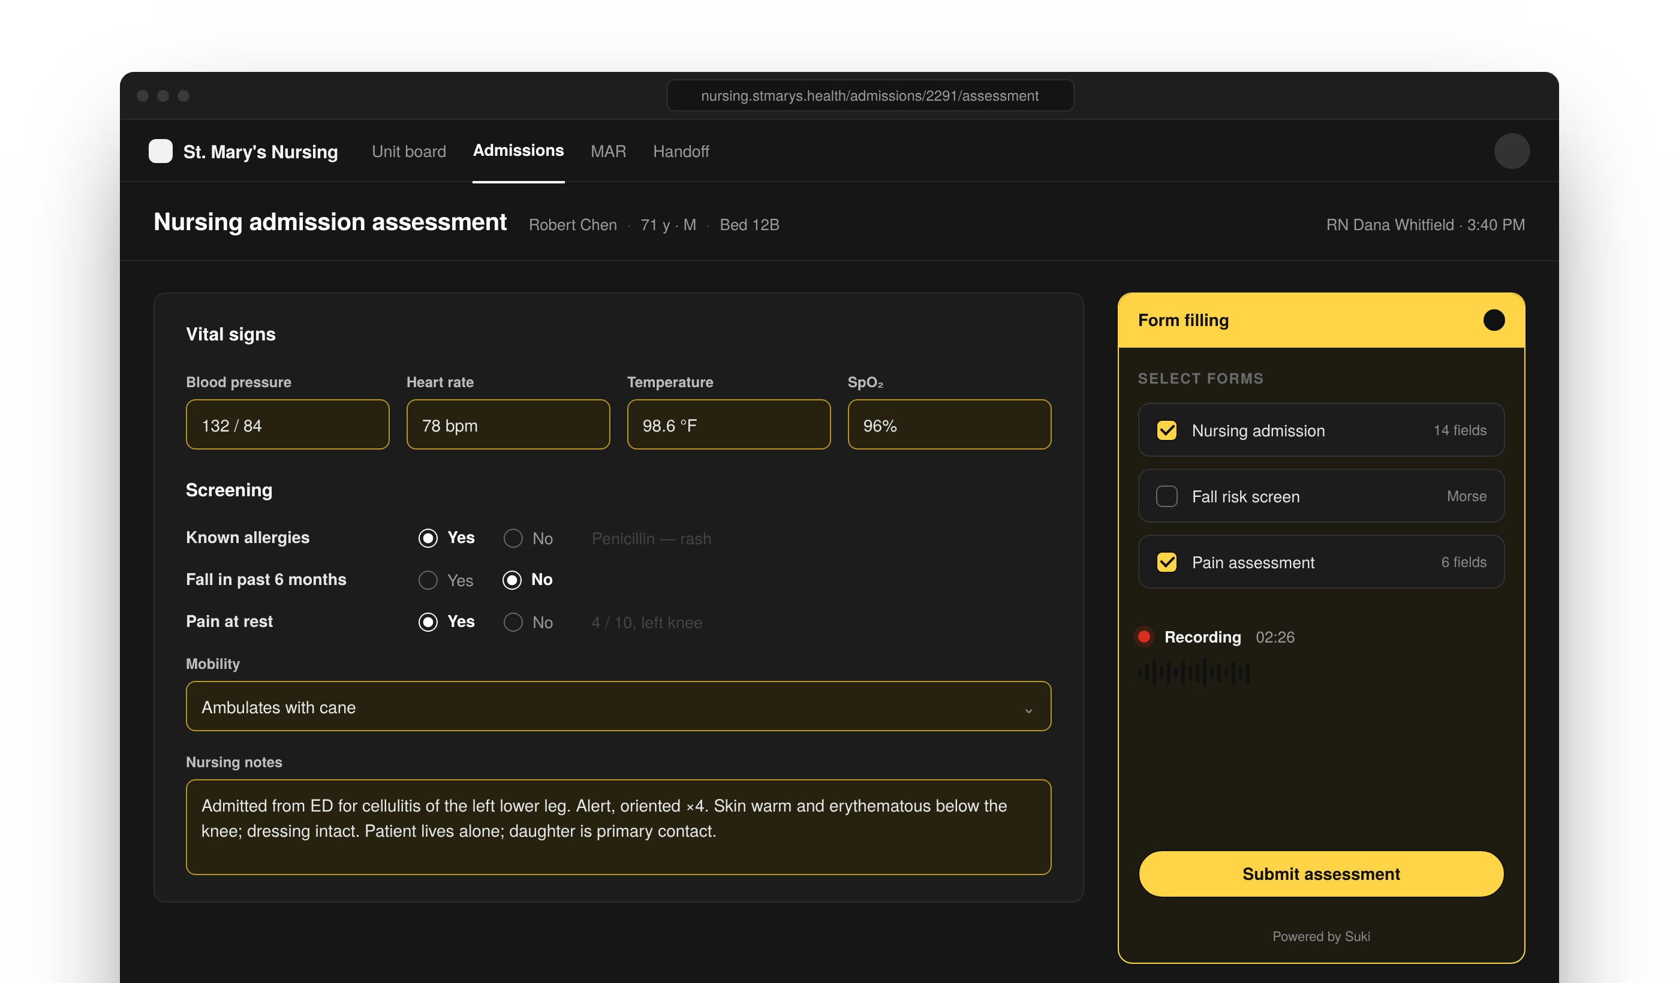Click into the Nursing notes text area

[619, 827]
